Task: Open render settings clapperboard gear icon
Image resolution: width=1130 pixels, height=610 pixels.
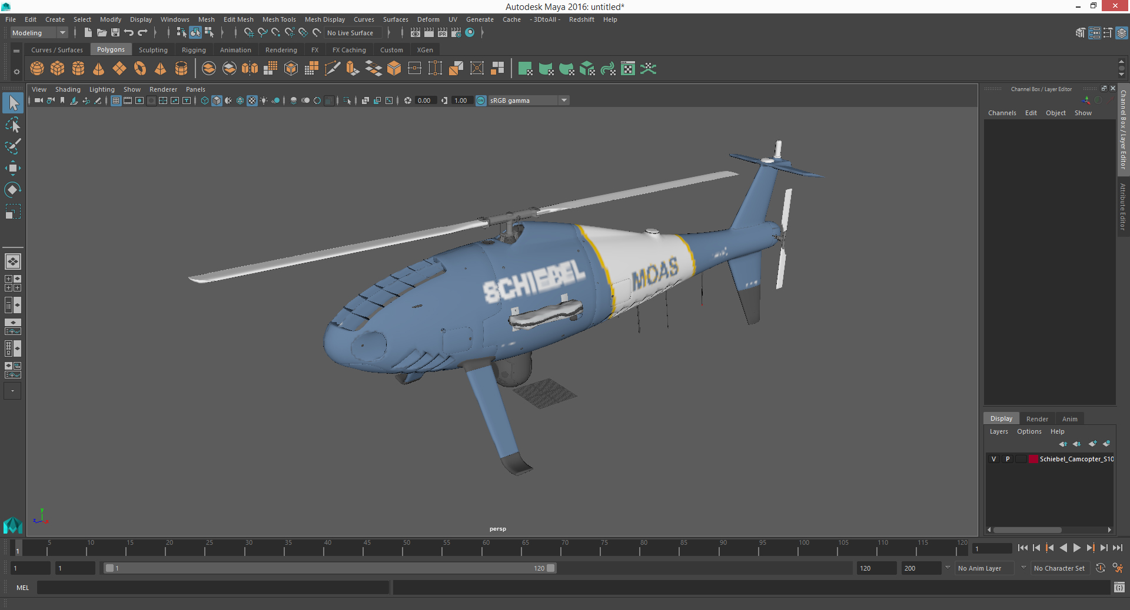Action: [x=456, y=33]
